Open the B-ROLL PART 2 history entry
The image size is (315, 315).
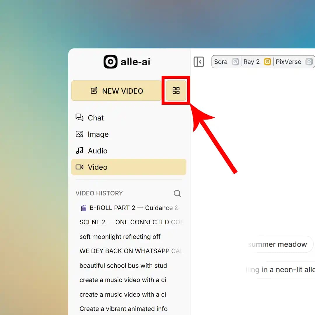click(130, 208)
